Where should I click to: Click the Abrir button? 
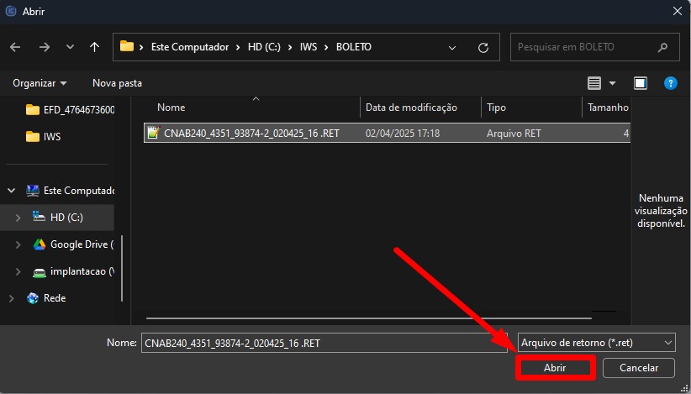click(x=555, y=368)
